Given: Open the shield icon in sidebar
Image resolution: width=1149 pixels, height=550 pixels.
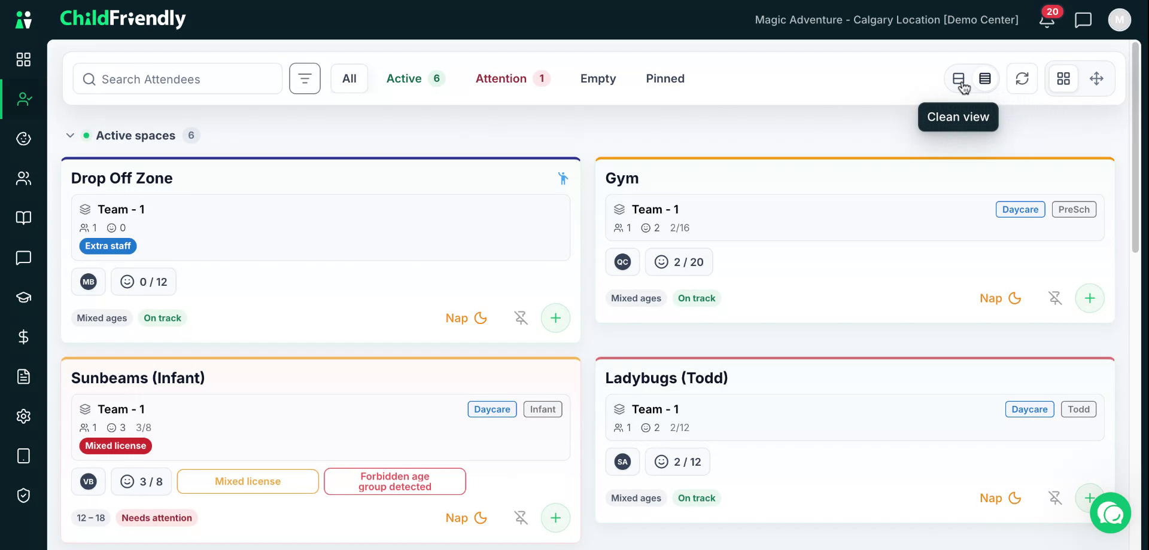Looking at the screenshot, I should click(23, 496).
